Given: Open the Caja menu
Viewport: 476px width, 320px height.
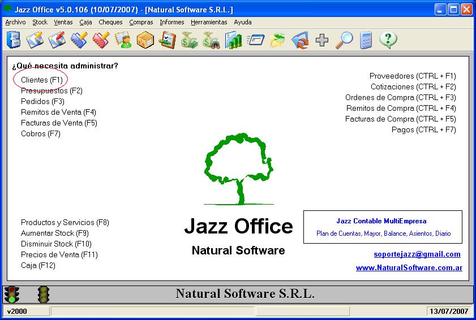Looking at the screenshot, I should coord(85,22).
